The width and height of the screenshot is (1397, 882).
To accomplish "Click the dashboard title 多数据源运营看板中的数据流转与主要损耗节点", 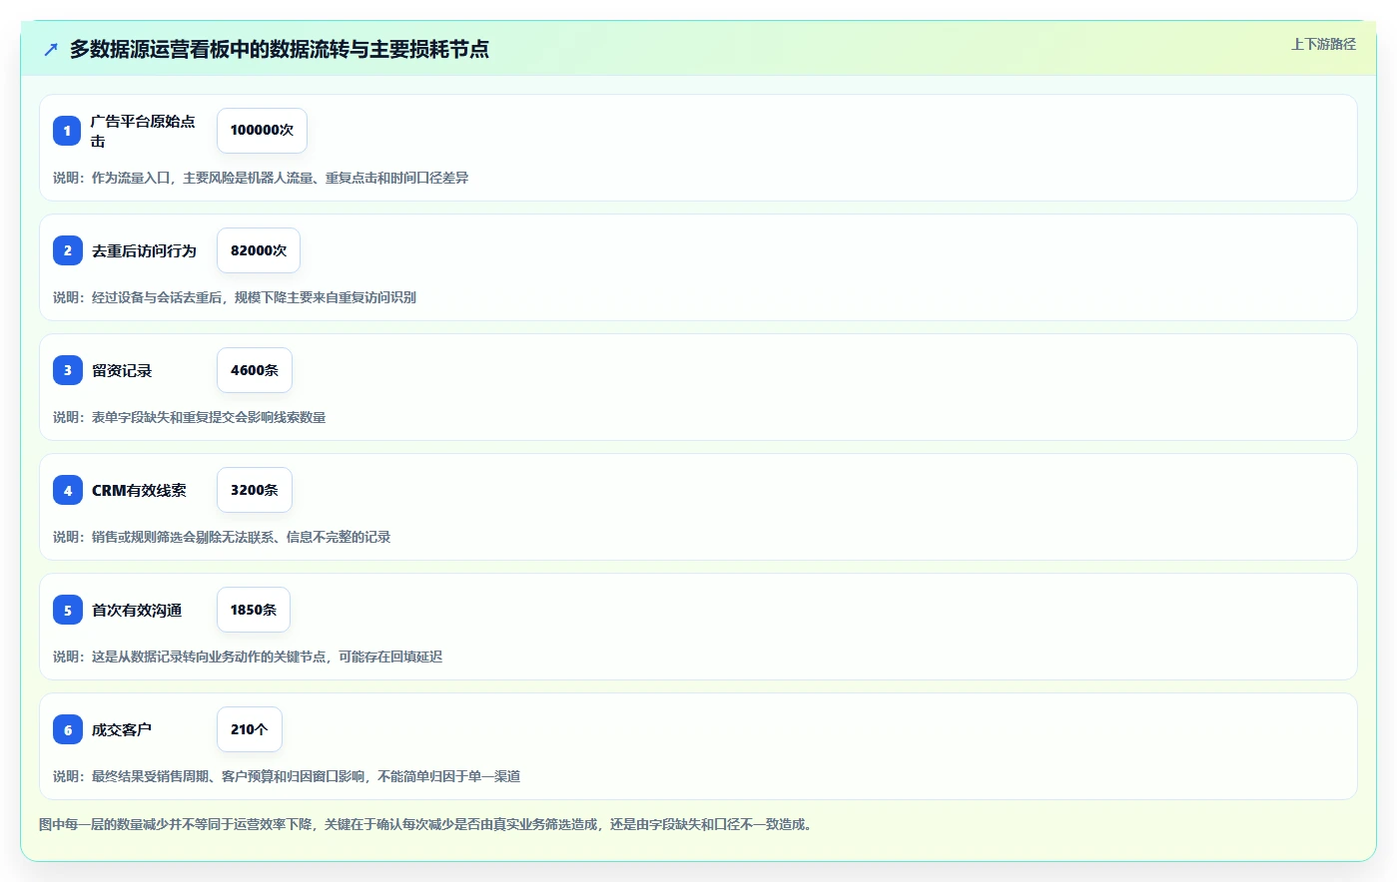I will click(279, 49).
